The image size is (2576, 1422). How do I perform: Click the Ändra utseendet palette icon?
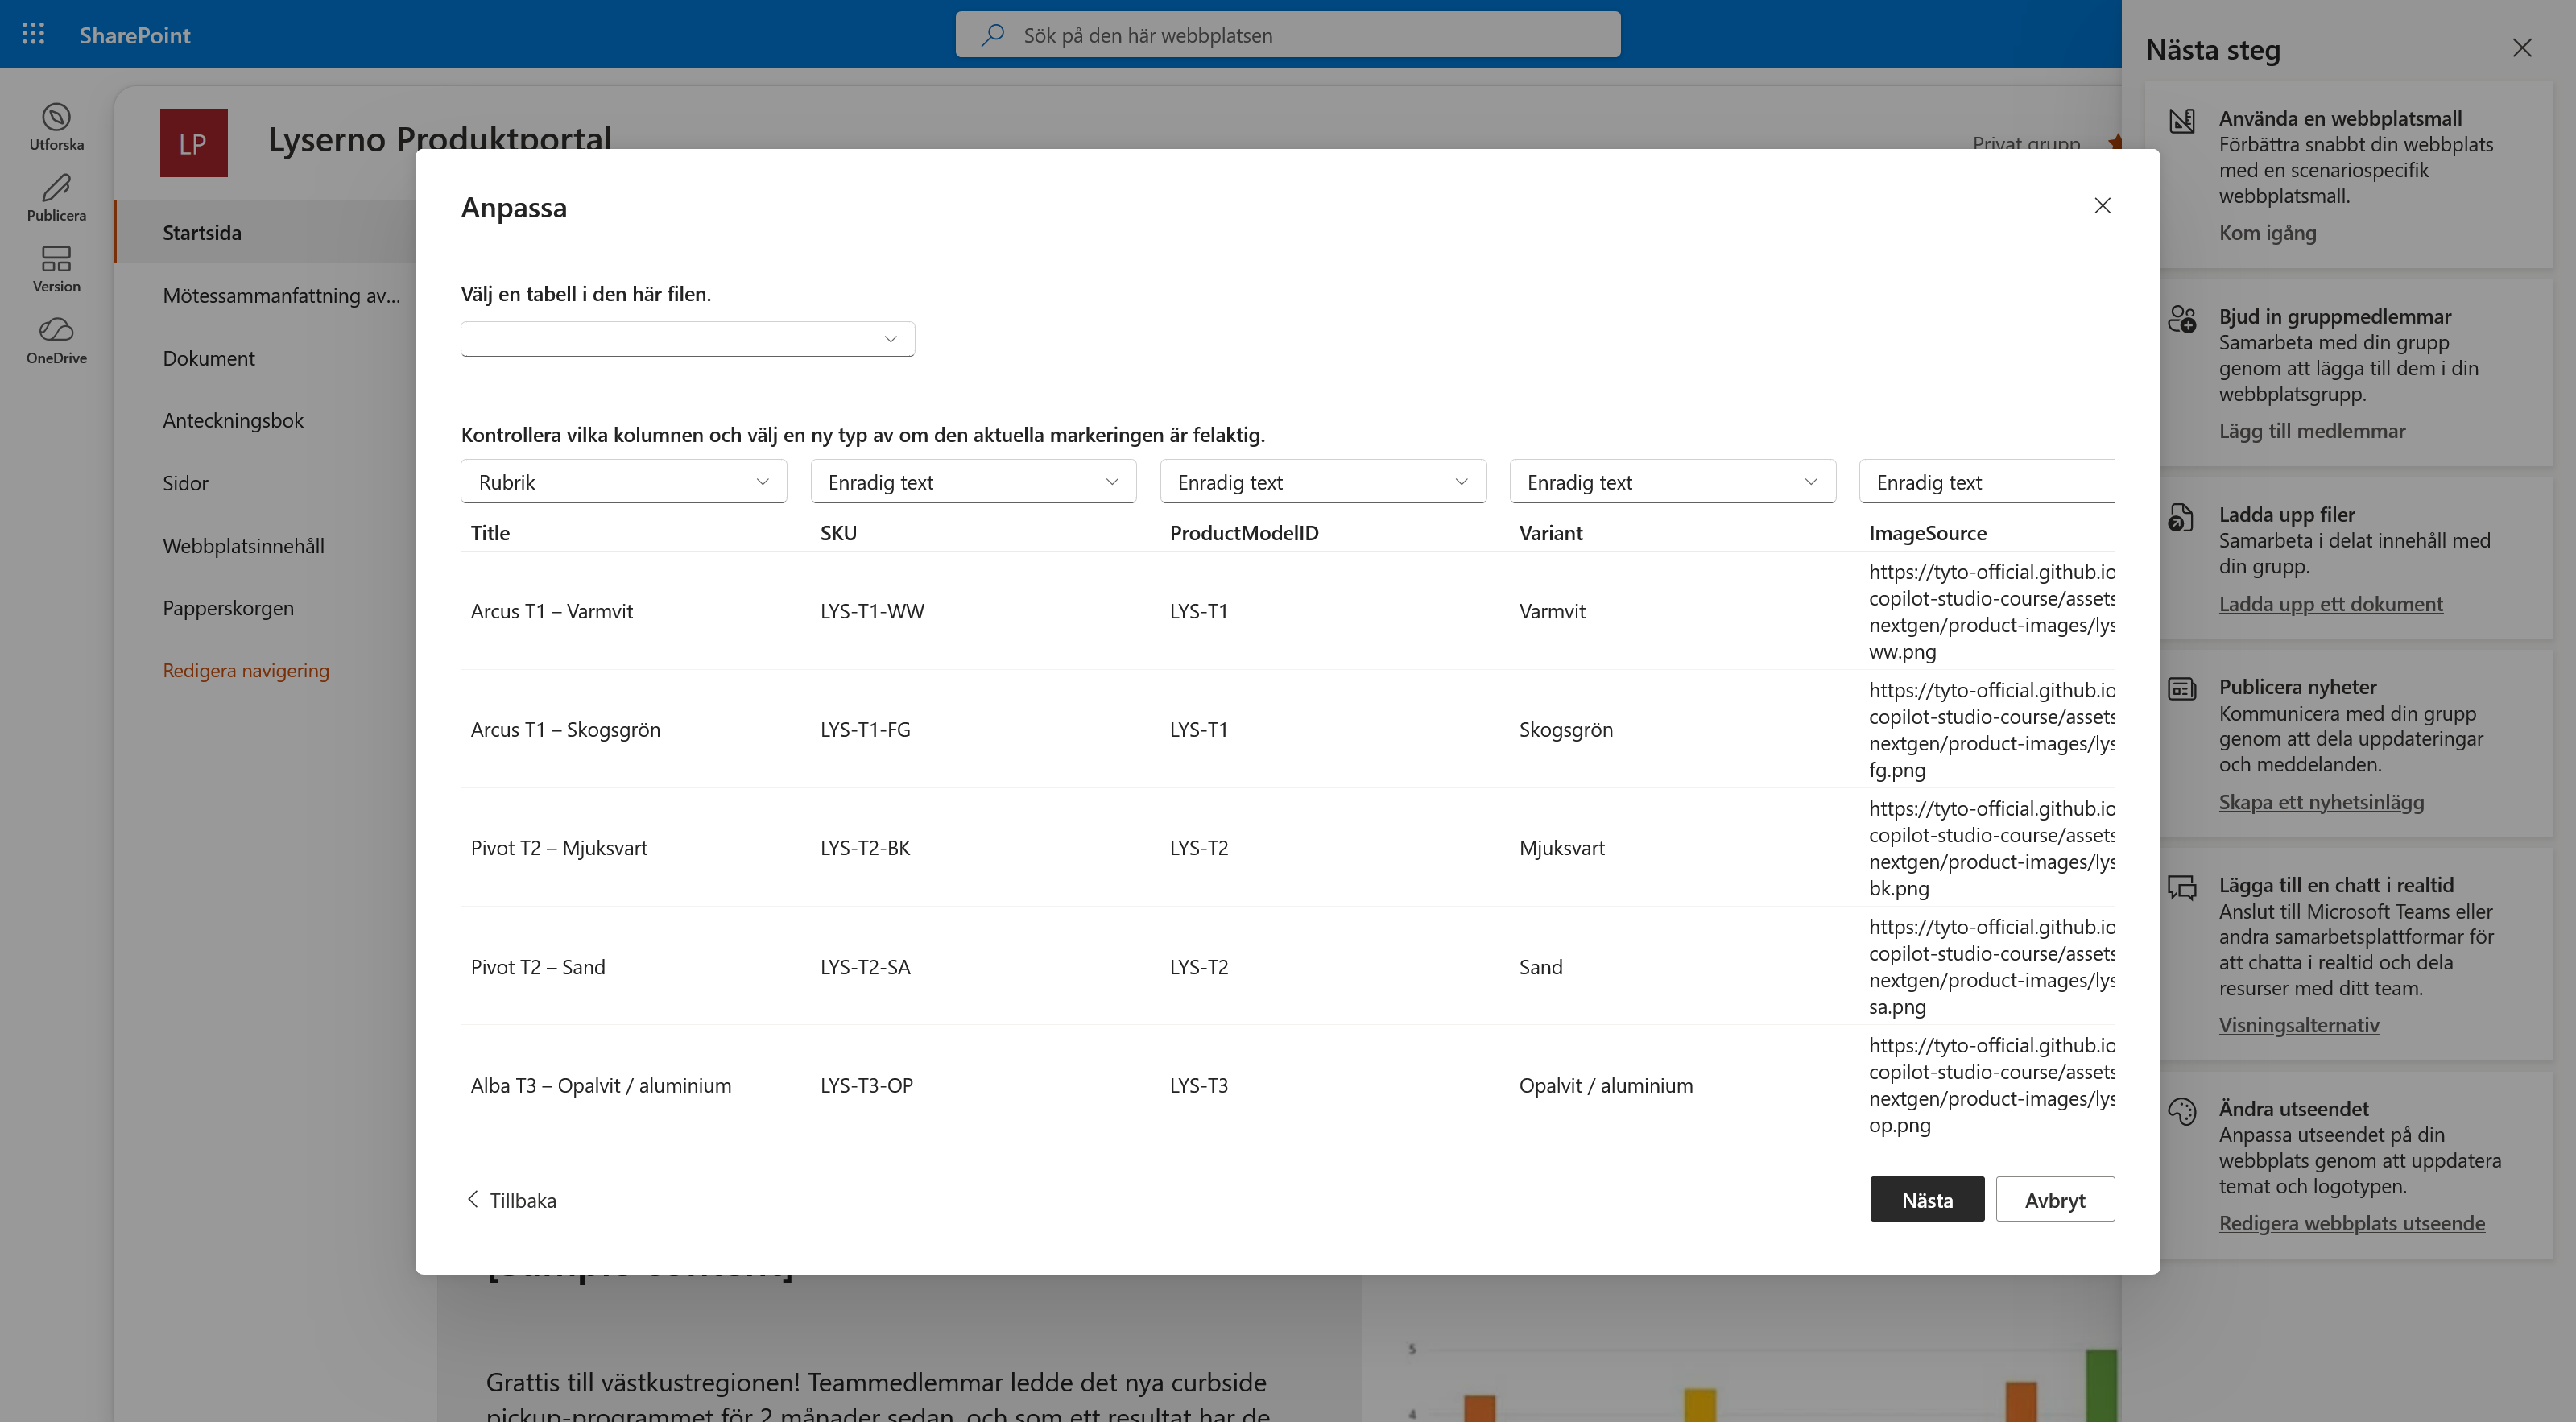2182,1111
